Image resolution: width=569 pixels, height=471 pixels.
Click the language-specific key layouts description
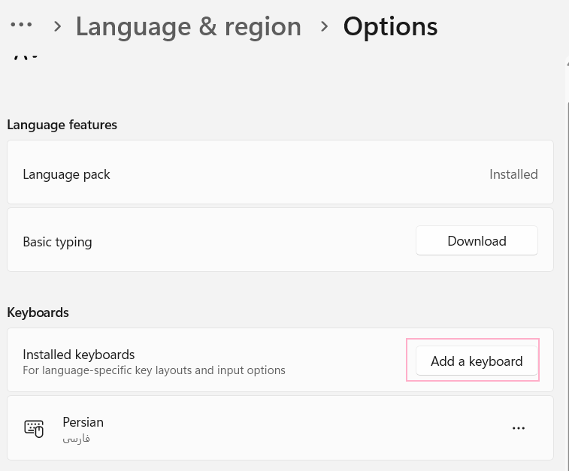pyautogui.click(x=154, y=370)
